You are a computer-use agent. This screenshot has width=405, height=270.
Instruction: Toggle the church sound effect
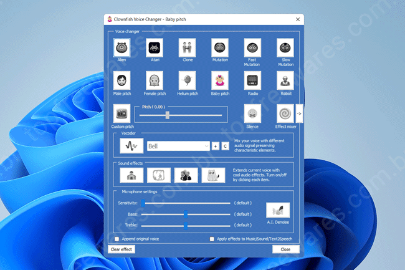pos(131,175)
